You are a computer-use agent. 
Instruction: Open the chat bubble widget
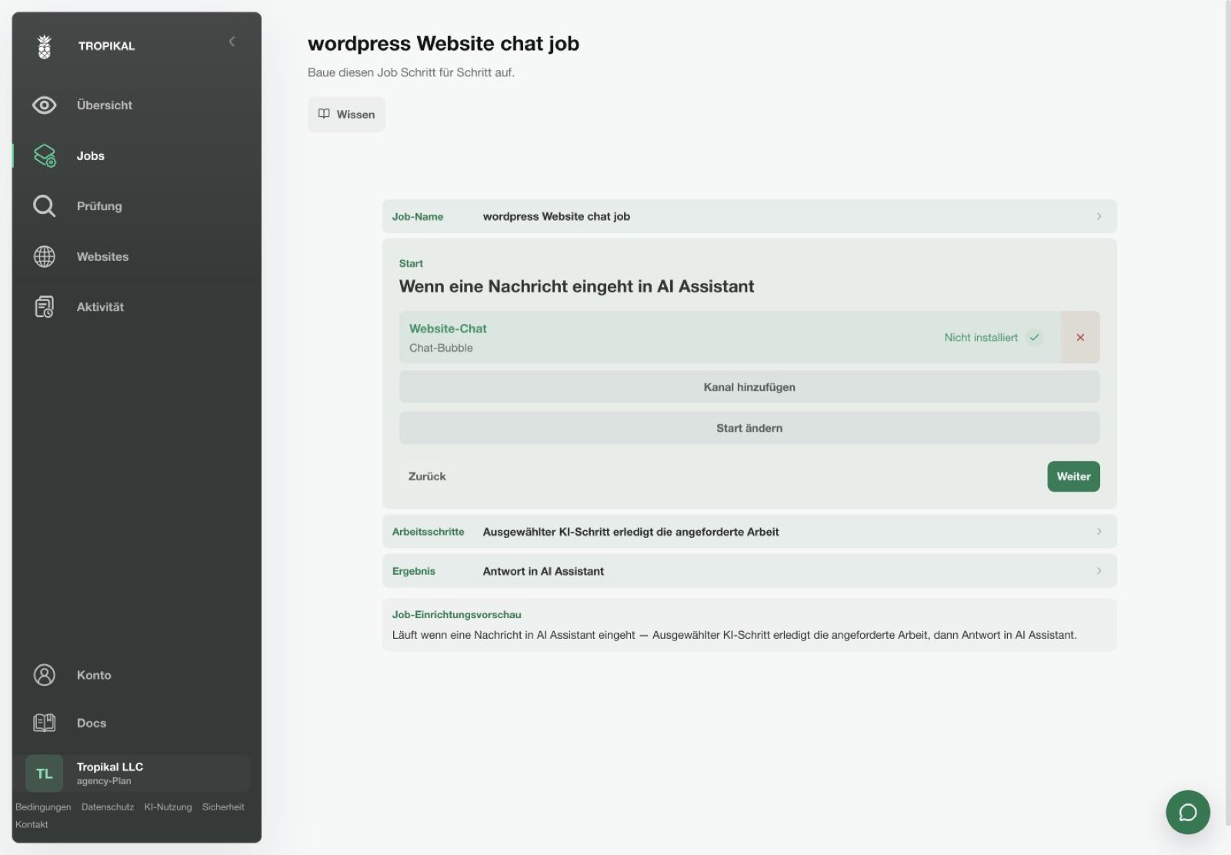point(1188,812)
